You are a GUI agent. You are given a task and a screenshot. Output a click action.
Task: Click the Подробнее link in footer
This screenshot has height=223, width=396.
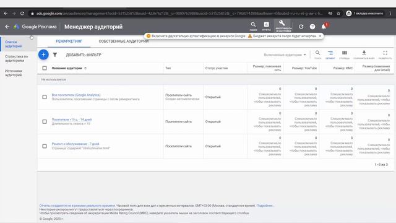click(x=265, y=206)
